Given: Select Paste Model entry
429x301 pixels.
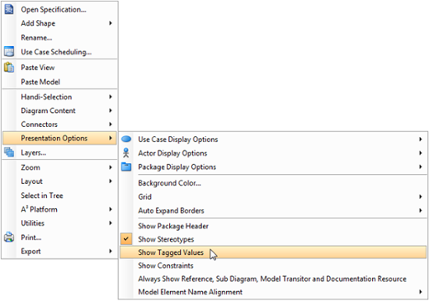Looking at the screenshot, I should pyautogui.click(x=59, y=82).
